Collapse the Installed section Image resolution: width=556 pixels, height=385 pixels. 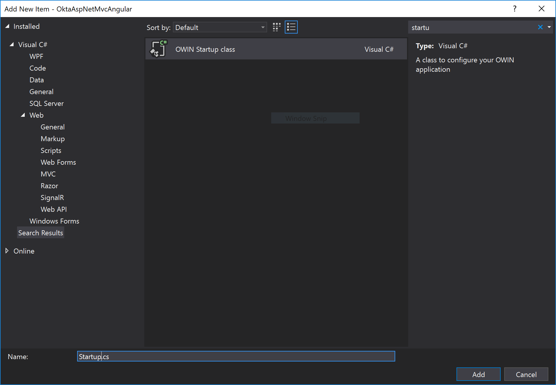tap(7, 26)
